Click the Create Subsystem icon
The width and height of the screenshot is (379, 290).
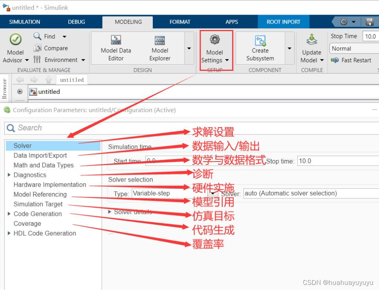[x=260, y=41]
